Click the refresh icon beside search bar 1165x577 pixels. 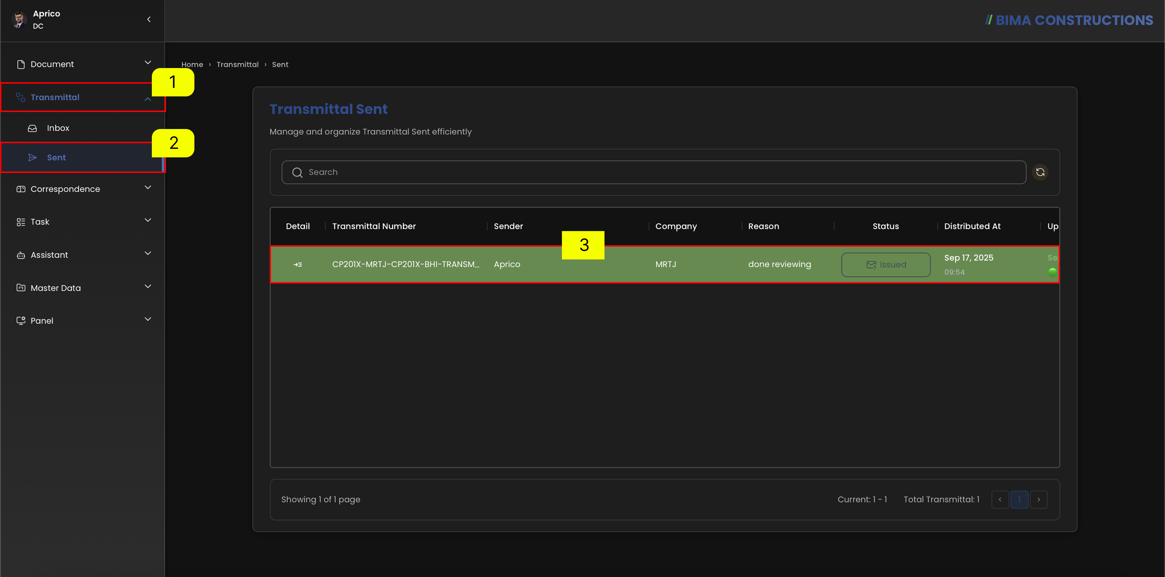pos(1040,172)
